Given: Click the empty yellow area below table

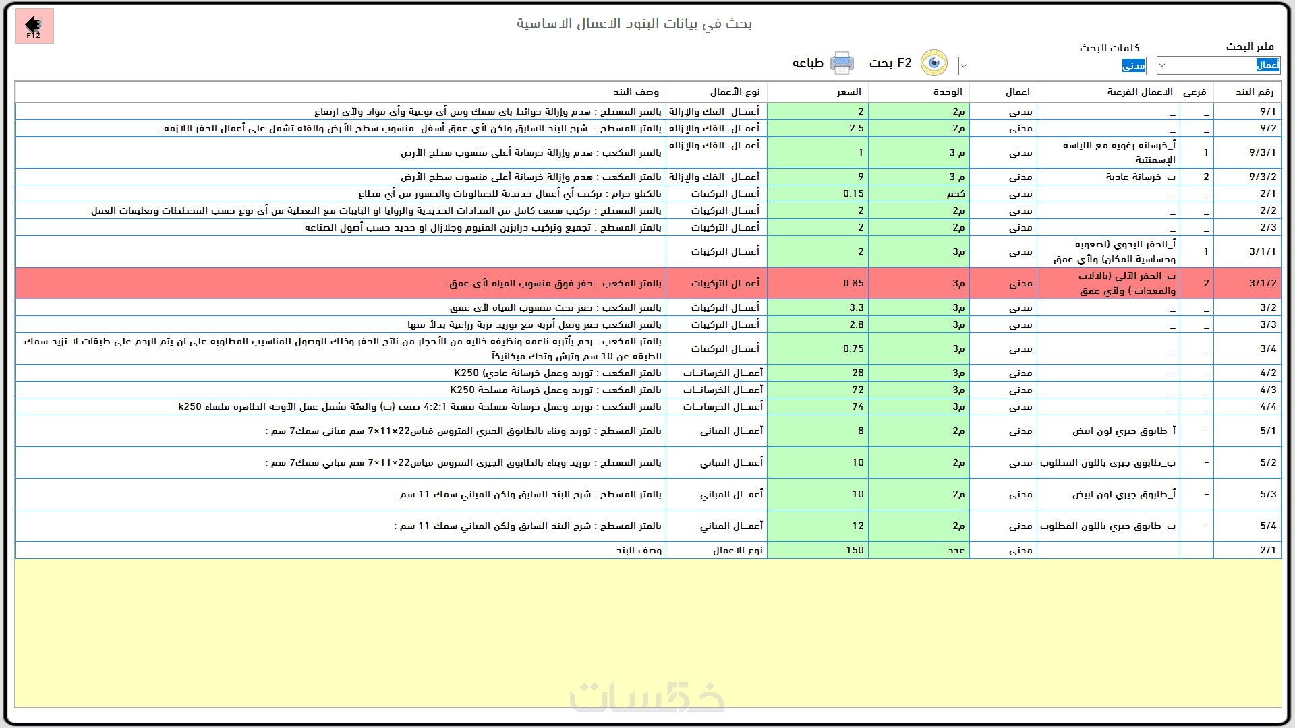Looking at the screenshot, I should [647, 627].
